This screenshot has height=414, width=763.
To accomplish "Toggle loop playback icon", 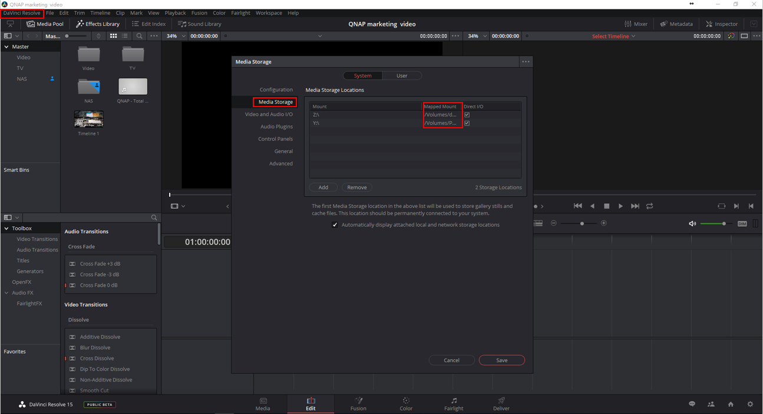I will click(650, 206).
